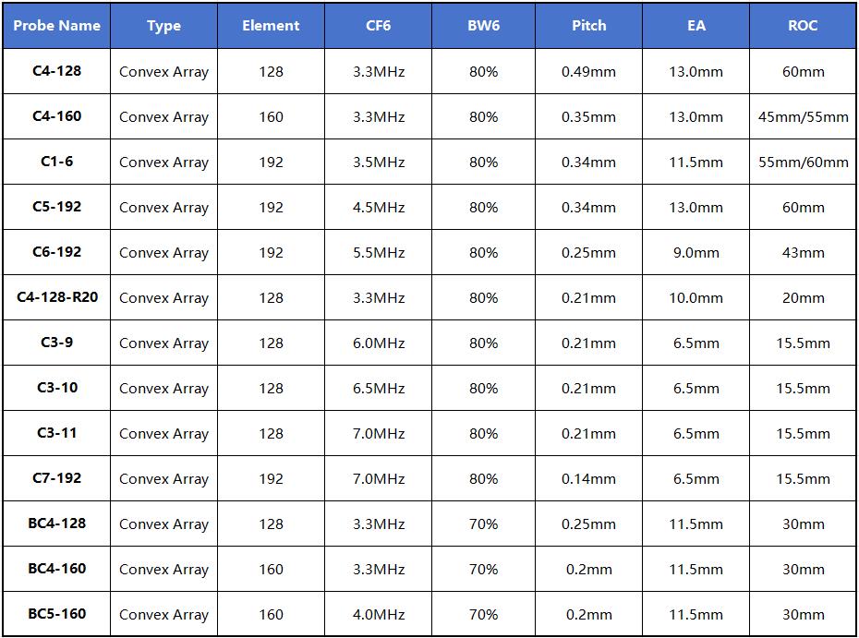Screen dimensions: 859x638
Task: Select the C4-128-R20 probe name cell
Action: (x=57, y=297)
